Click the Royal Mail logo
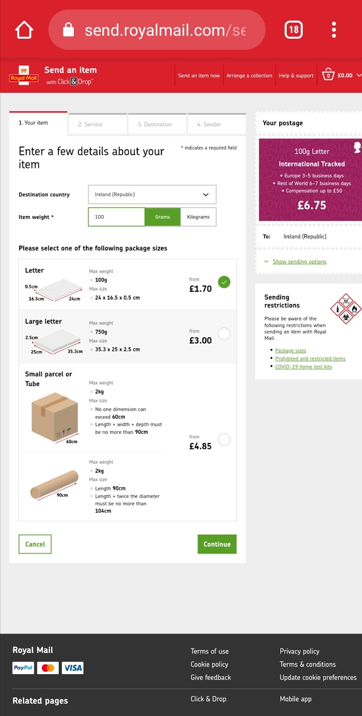The height and width of the screenshot is (716, 362). pyautogui.click(x=24, y=76)
